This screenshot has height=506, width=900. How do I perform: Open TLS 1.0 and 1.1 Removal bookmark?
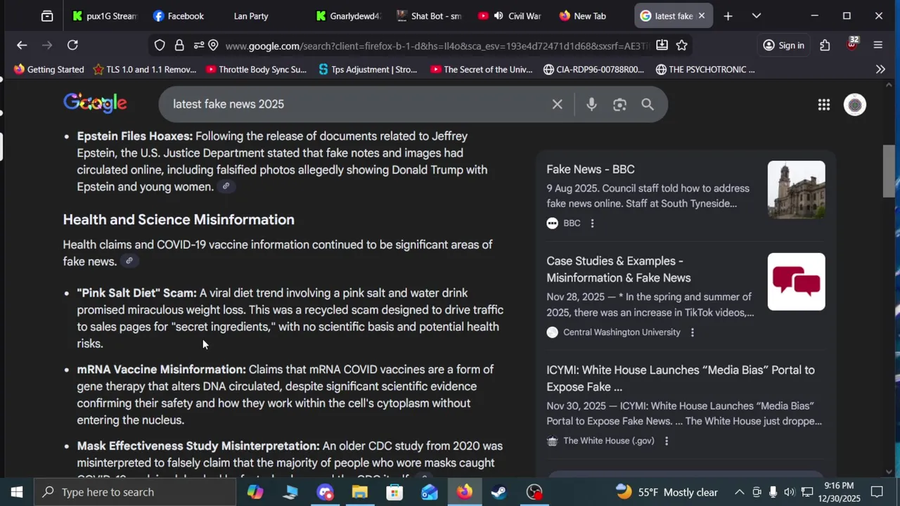click(144, 69)
